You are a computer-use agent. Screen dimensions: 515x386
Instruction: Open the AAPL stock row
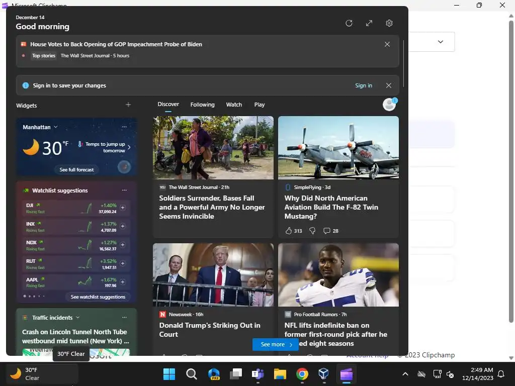click(76, 282)
